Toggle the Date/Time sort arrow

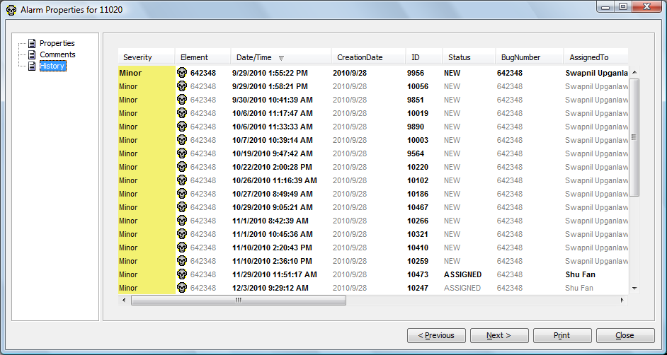281,58
